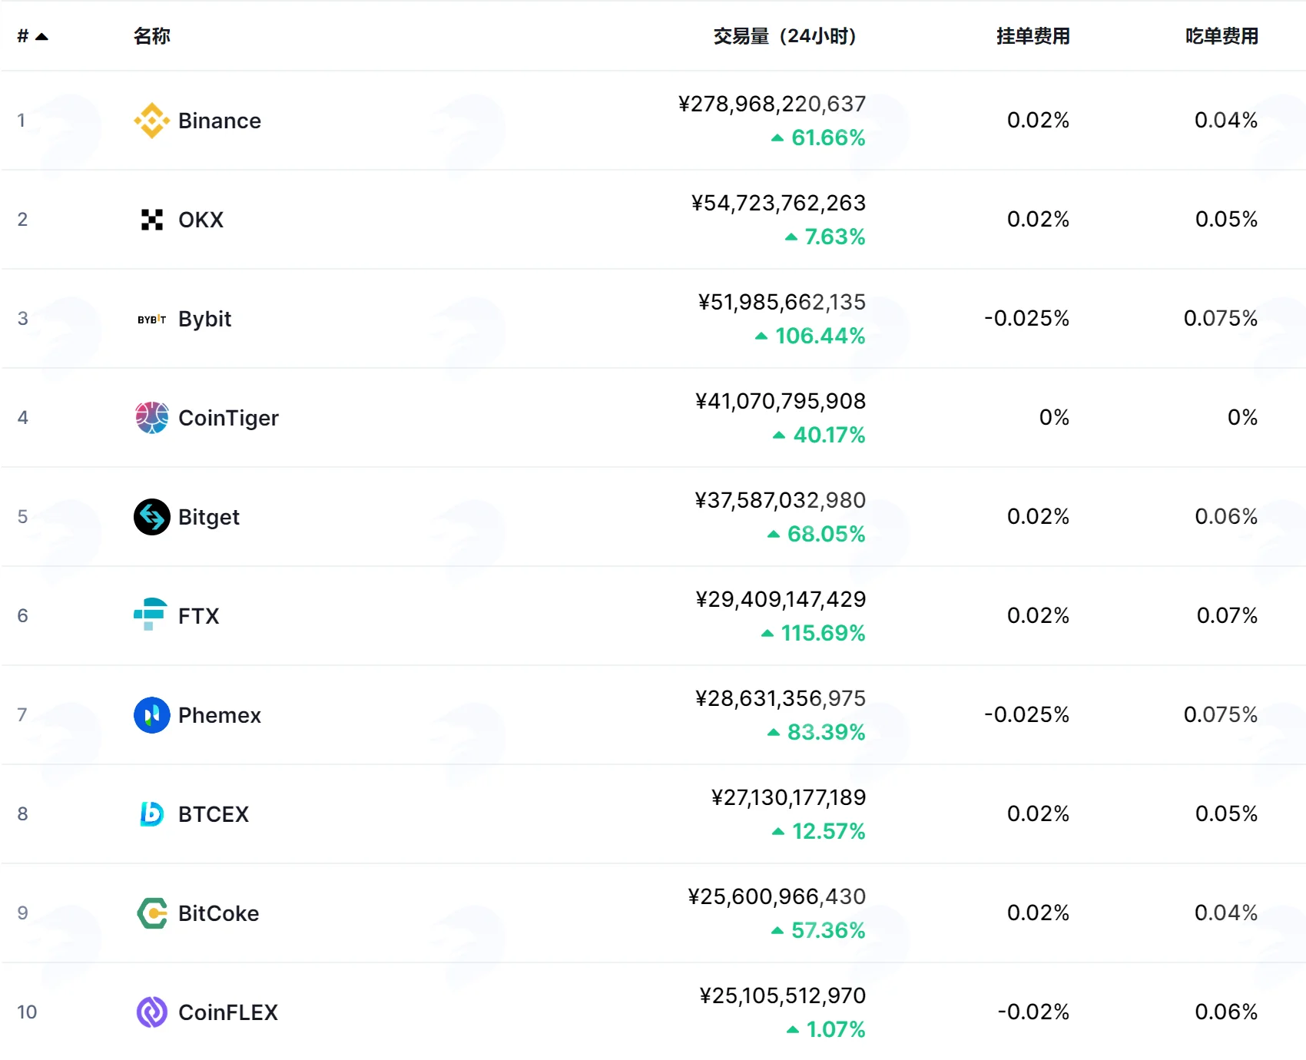Click the Binance logo icon
Viewport: 1306px width, 1060px height.
click(x=151, y=121)
